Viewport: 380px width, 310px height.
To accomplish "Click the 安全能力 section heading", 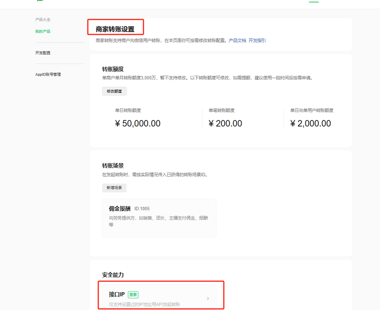I will (x=113, y=275).
